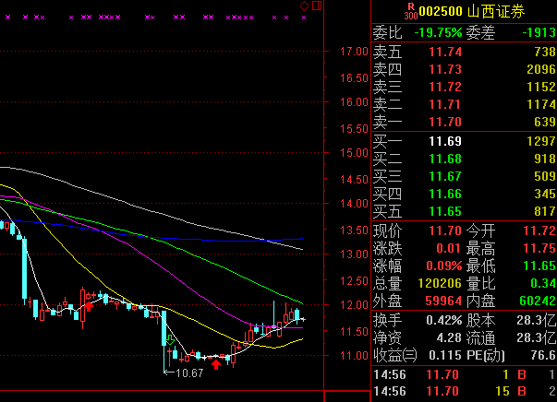
Task: Click the 10.67 low price label on chart
Action: click(189, 373)
